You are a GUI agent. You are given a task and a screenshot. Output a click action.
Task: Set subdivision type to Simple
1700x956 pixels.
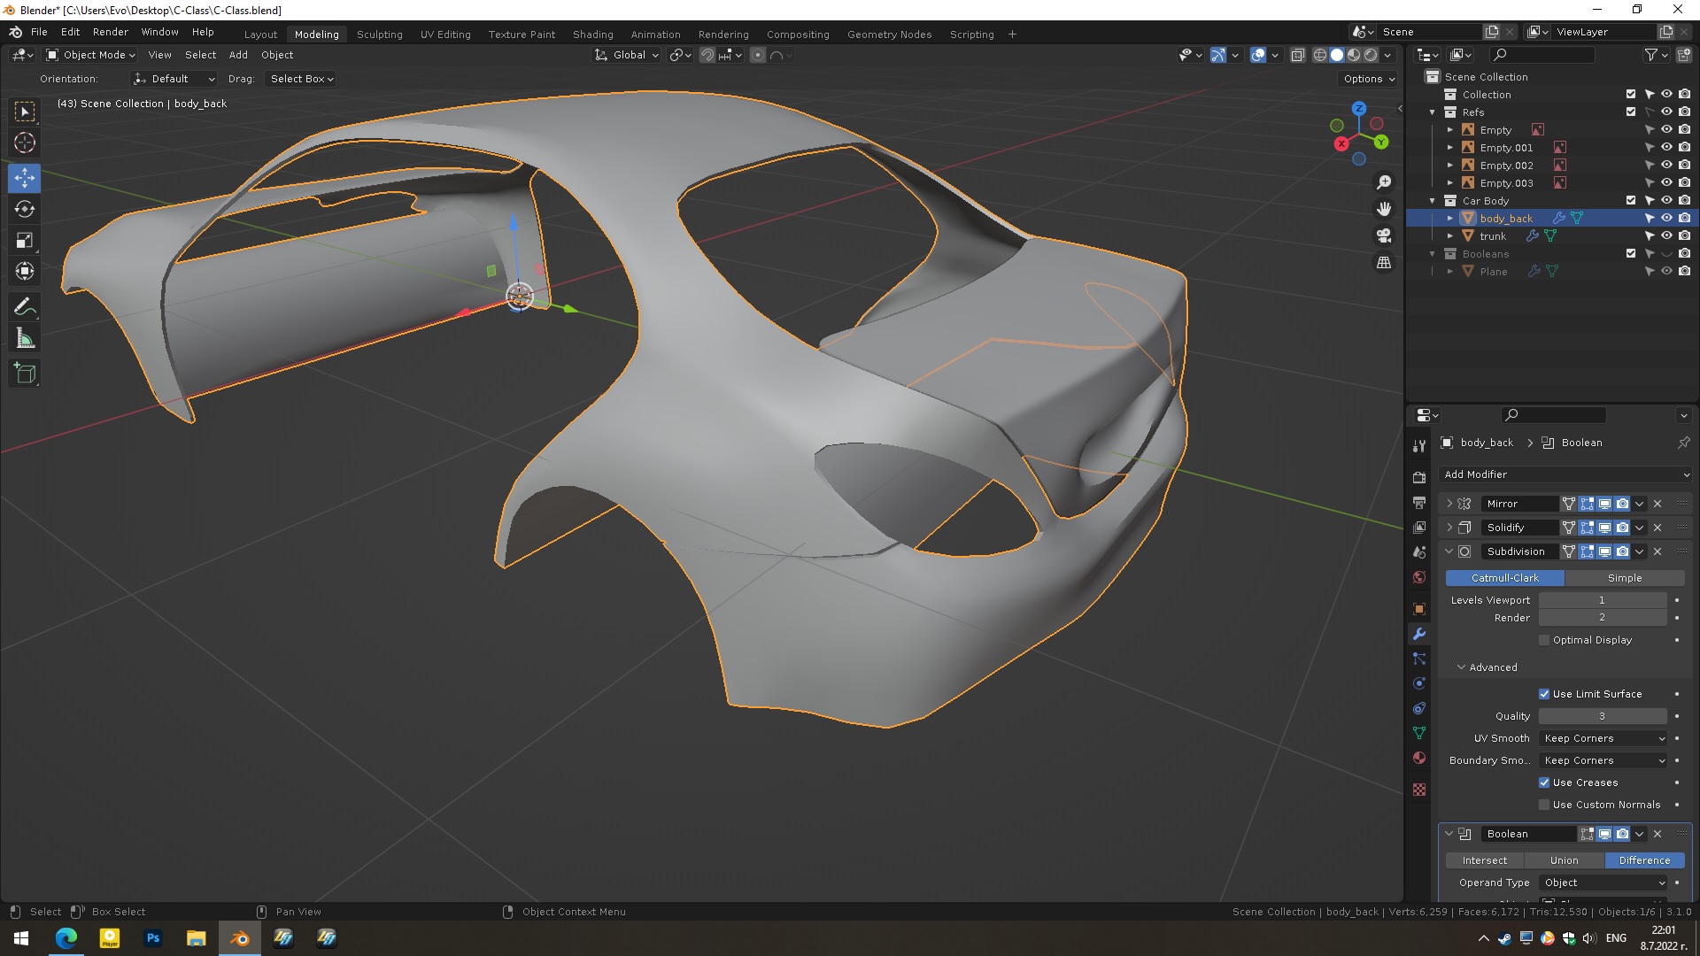click(x=1624, y=578)
